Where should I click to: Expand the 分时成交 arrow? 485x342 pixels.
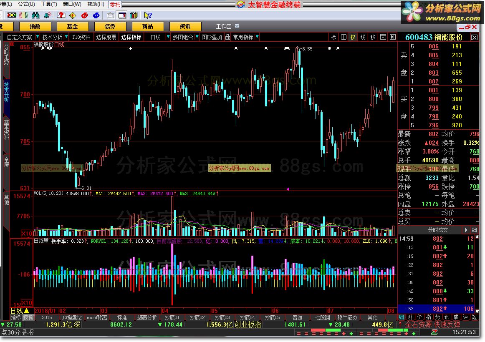point(466,230)
